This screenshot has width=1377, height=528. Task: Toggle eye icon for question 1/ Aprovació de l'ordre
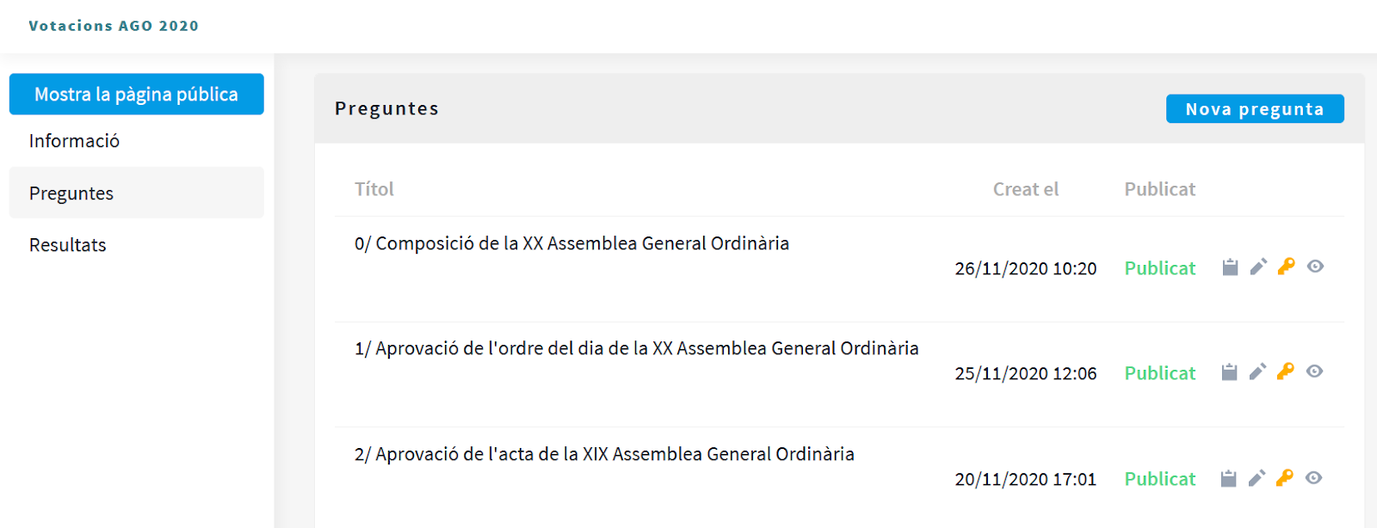click(x=1314, y=371)
